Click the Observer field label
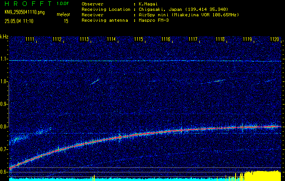 tap(92, 4)
